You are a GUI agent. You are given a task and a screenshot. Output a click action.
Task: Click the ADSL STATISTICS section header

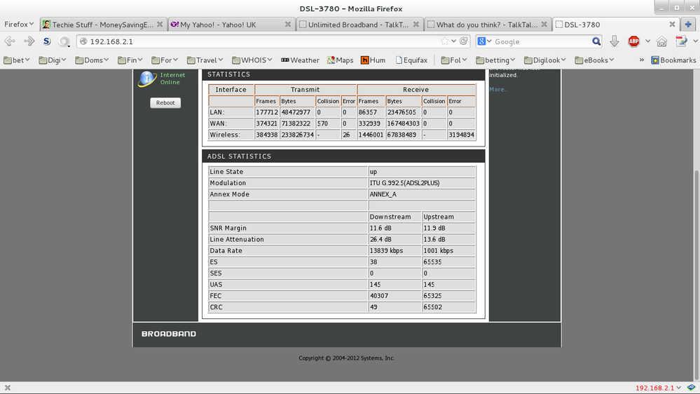pyautogui.click(x=343, y=156)
